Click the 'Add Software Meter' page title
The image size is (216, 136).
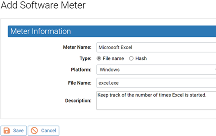pos(43,5)
